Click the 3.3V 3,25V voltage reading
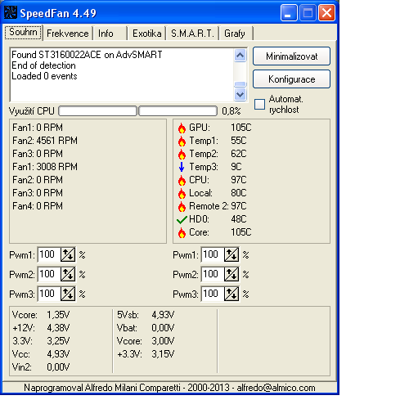Viewport: 409px width, 409px height. (41, 341)
